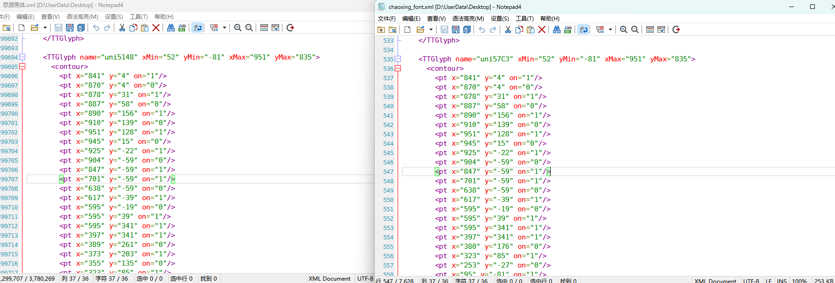Open 查看(V) menu in chaoxing_font.xml window
The image size is (835, 283).
[x=436, y=19]
